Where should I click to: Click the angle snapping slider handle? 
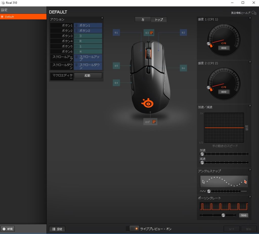coord(209,191)
